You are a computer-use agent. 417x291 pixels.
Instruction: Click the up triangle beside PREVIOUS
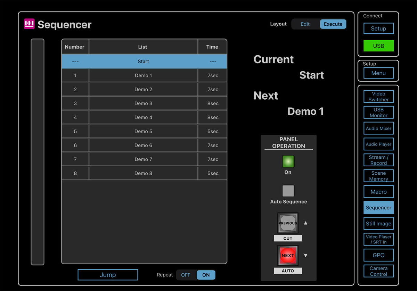click(x=305, y=223)
